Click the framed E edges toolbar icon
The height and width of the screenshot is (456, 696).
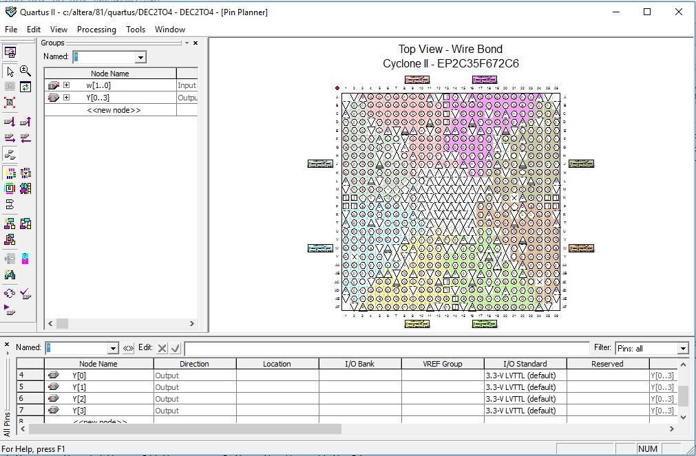(x=10, y=188)
